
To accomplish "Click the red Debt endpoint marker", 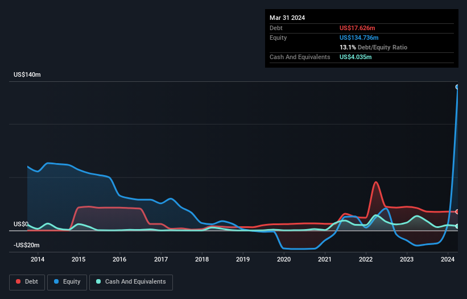I will point(457,212).
